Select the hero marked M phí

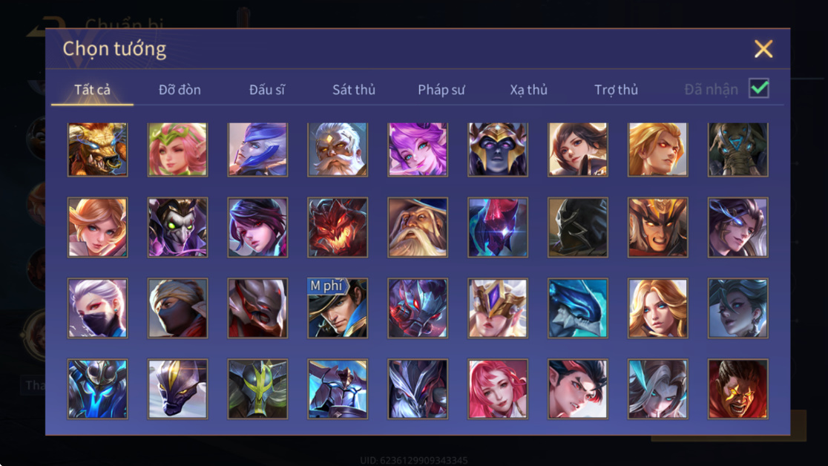tap(338, 308)
